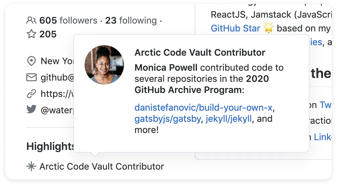Click the location pin icon
This screenshot has height=186, width=337.
(31, 61)
